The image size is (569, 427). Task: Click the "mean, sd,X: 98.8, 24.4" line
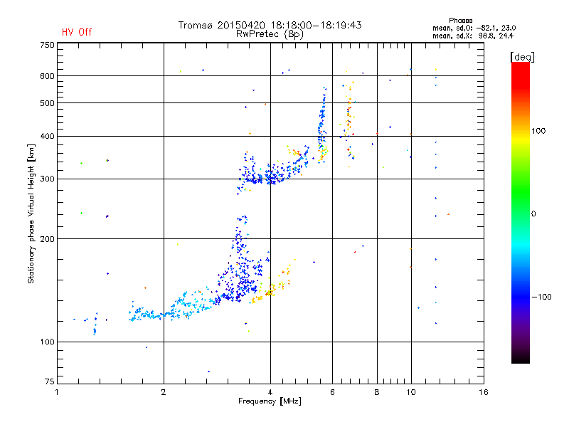(x=473, y=36)
